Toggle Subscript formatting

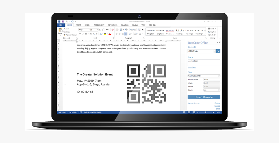tap(94, 34)
